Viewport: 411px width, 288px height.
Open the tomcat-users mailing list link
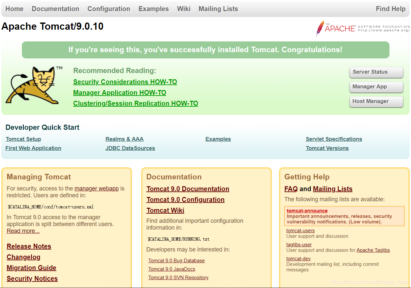[x=301, y=231]
